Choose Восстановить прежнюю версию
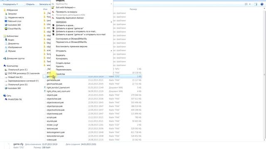This screenshot has height=149, width=266. coord(71,46)
